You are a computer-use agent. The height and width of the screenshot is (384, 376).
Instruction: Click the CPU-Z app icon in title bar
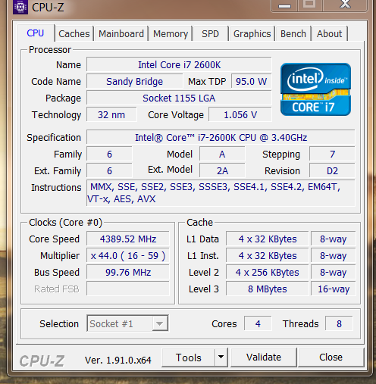20,7
